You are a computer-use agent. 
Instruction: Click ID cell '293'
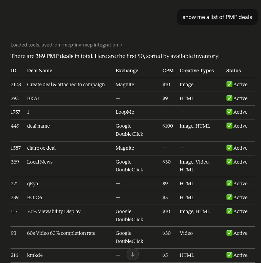[x=15, y=98]
